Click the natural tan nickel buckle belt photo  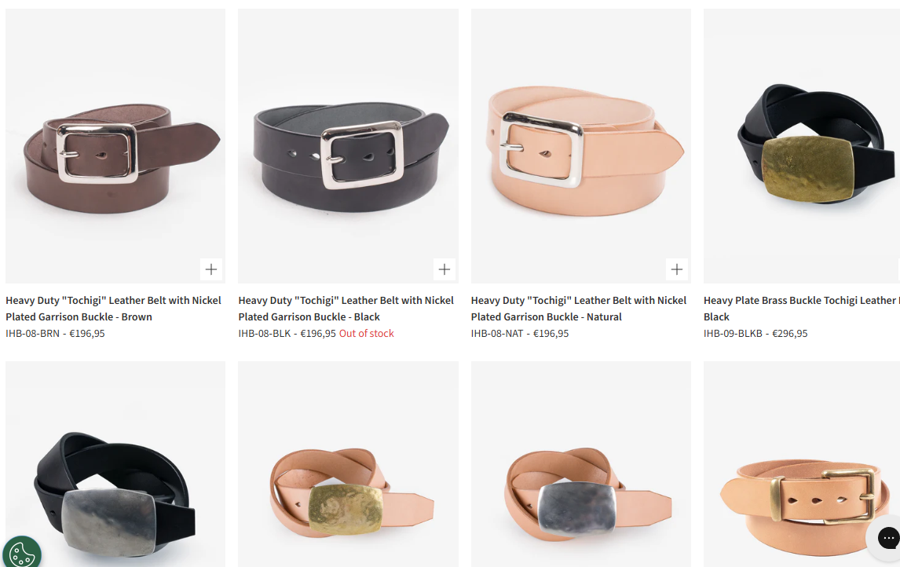pos(581,146)
